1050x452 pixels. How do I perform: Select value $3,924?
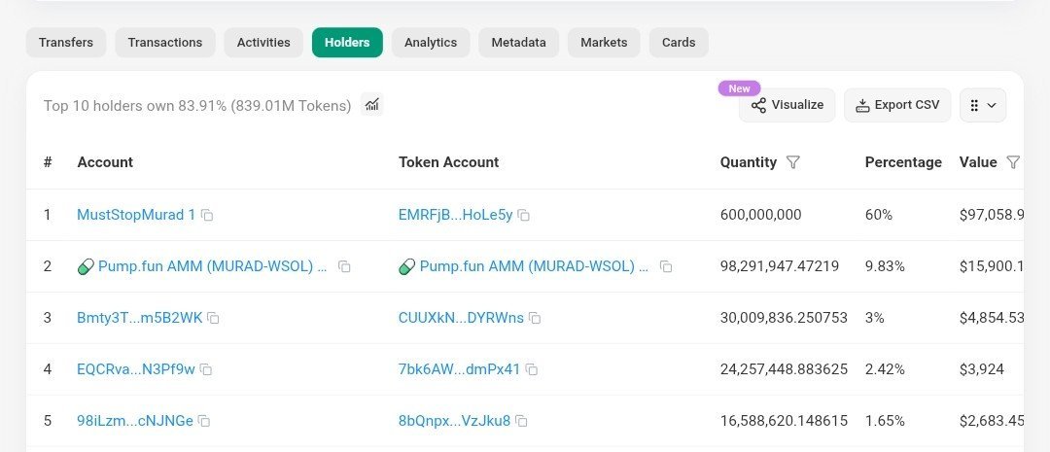point(982,369)
